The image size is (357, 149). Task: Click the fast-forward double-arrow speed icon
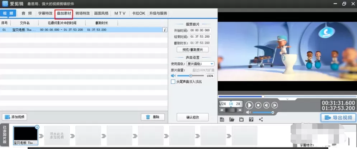click(240, 110)
